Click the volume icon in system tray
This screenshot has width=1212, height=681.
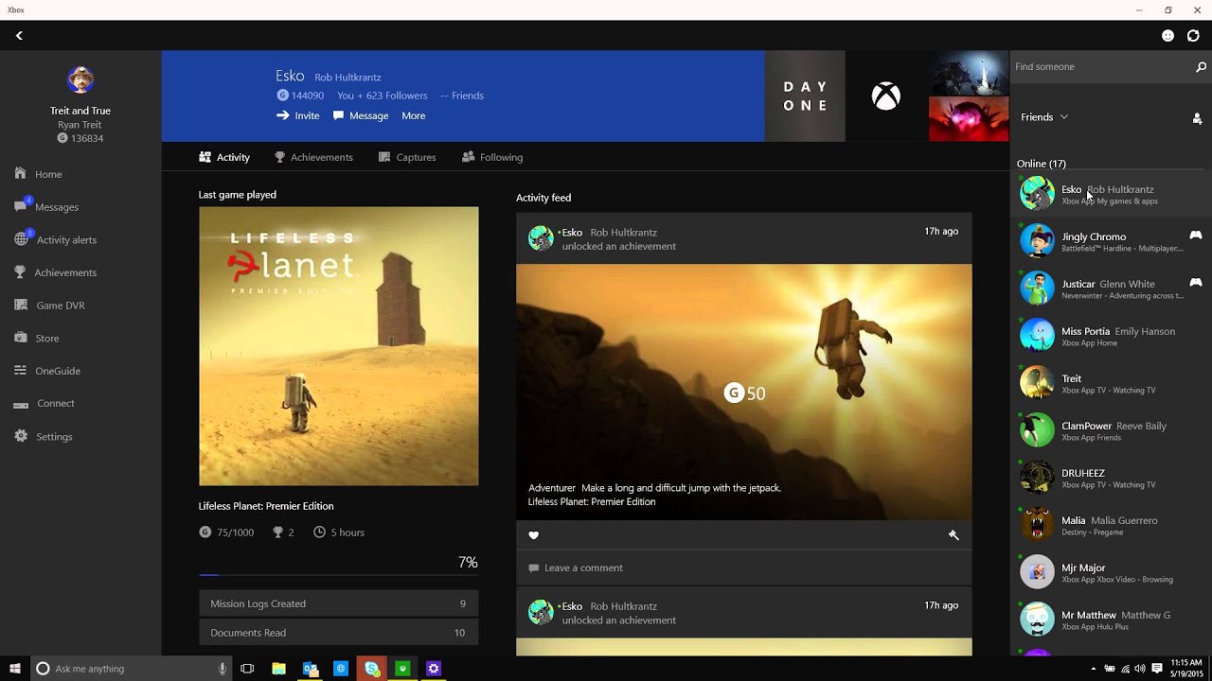point(1140,669)
